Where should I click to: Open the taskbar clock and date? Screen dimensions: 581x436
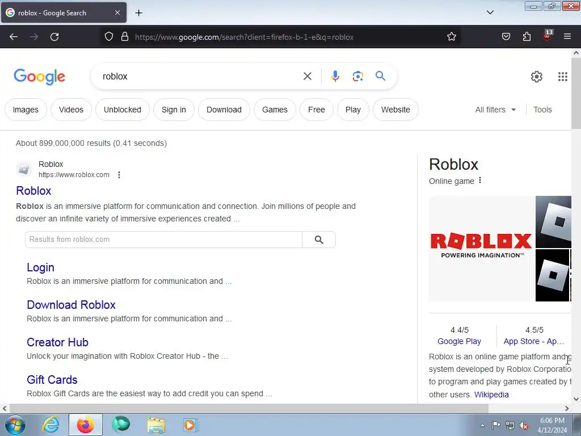pos(552,425)
